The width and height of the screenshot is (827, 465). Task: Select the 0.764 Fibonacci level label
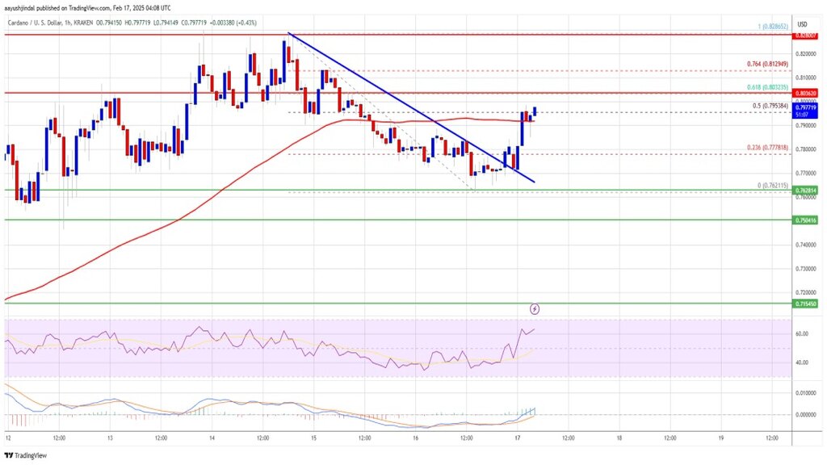click(x=767, y=64)
